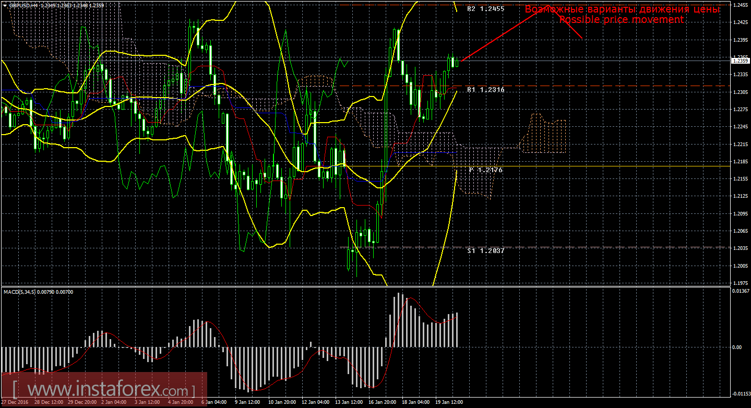Click the separator between price chart and MACD pane

tap(365, 286)
